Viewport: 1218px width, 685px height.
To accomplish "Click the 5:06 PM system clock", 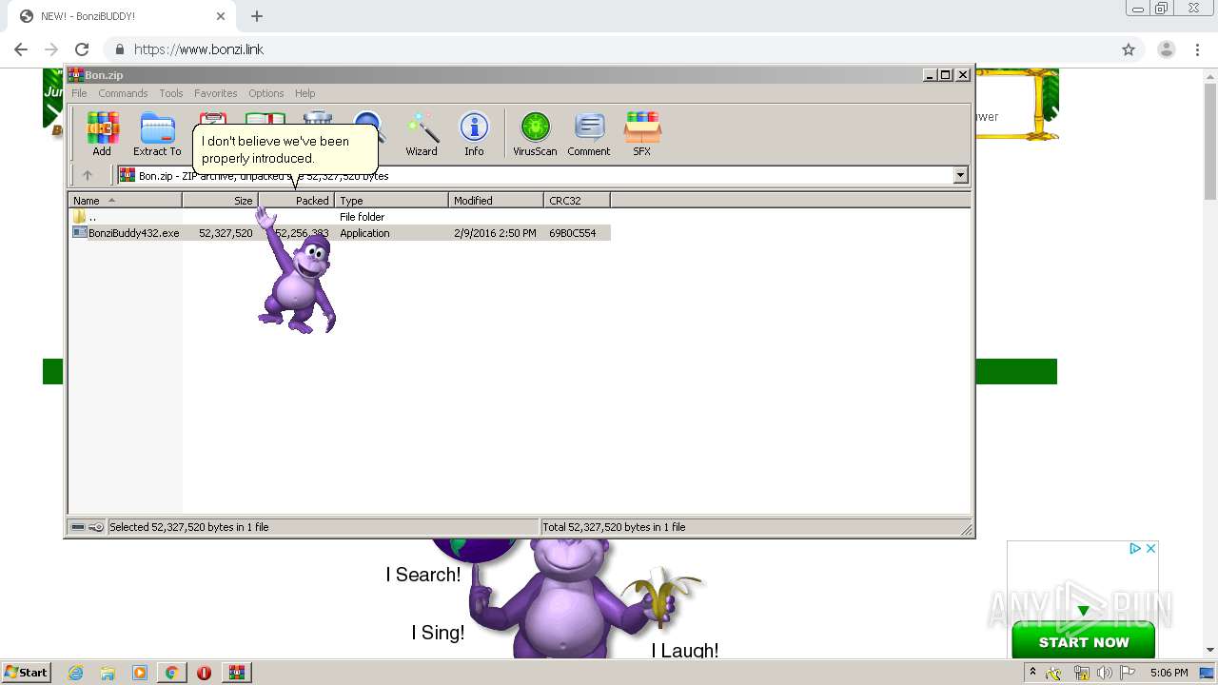I will tap(1169, 673).
